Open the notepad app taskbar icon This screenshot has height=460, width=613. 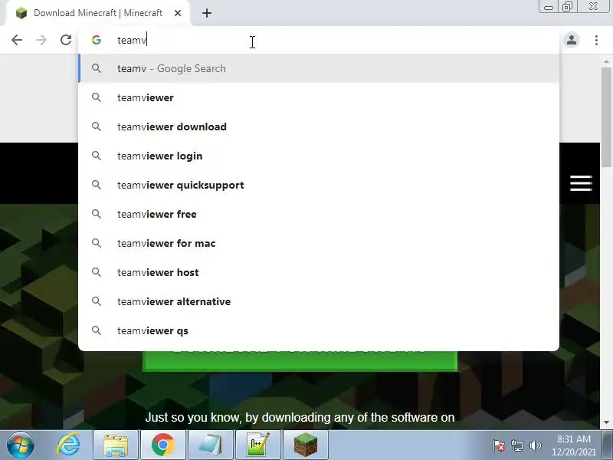[211, 445]
